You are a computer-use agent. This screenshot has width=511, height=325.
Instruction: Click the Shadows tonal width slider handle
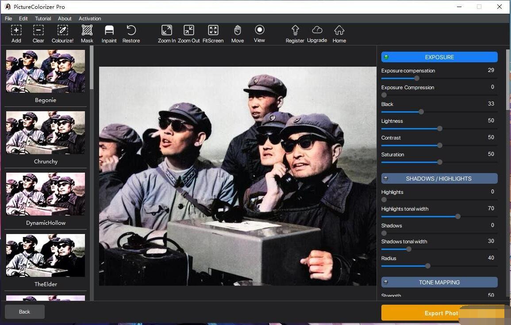(409, 249)
